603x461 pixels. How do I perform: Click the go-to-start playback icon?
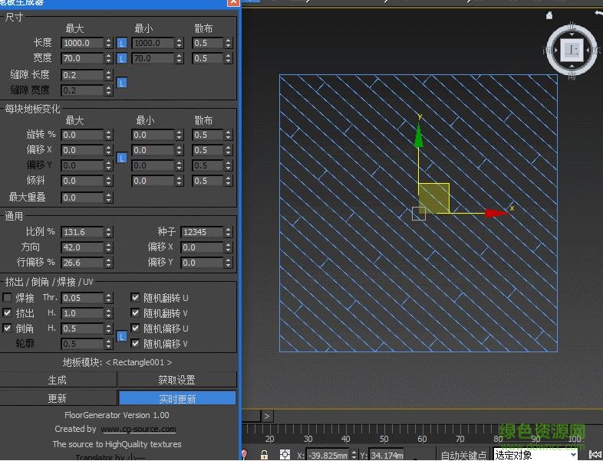click(x=595, y=455)
